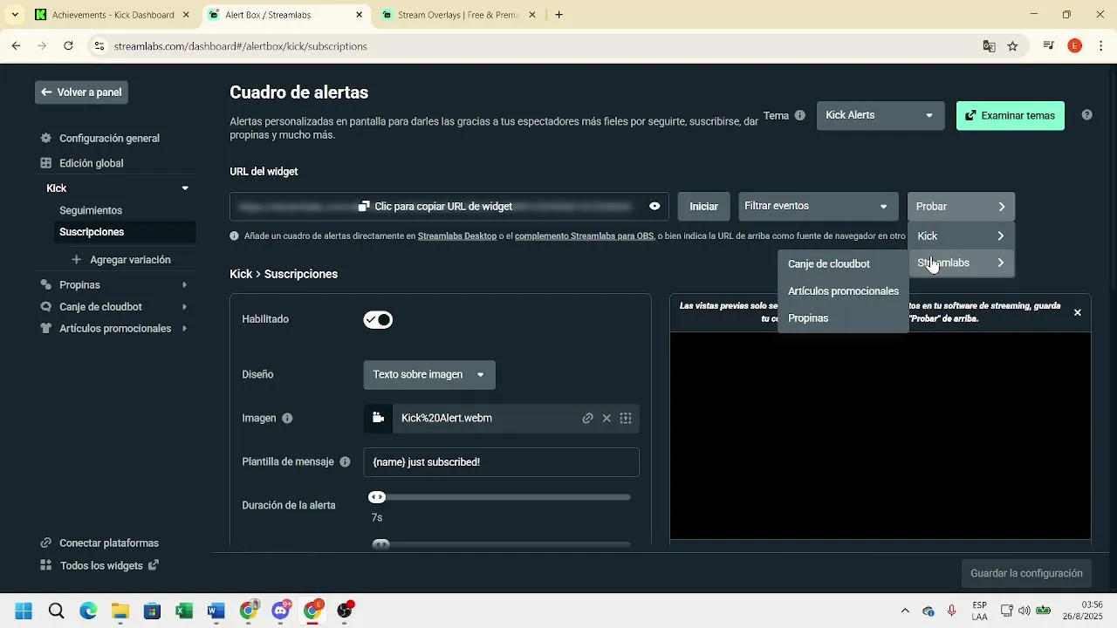Choose Artículos promocionales test option
1117x628 pixels.
click(843, 290)
